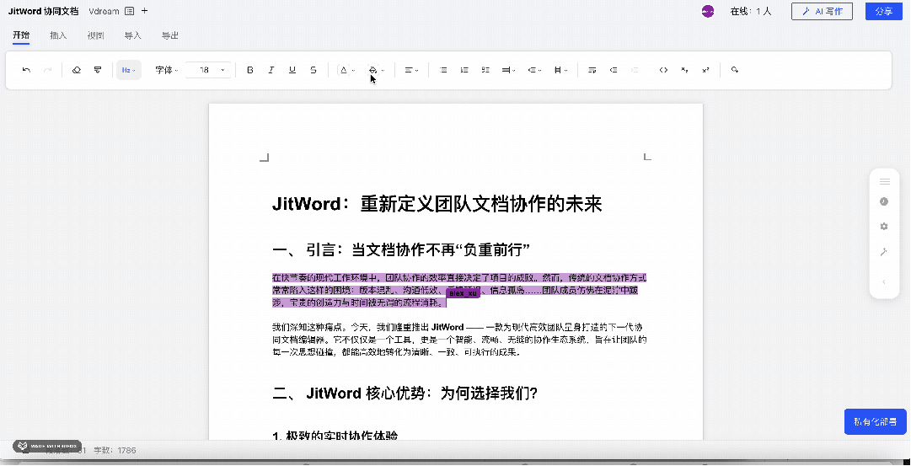The height and width of the screenshot is (466, 911).
Task: Toggle bold formatting
Action: [250, 70]
